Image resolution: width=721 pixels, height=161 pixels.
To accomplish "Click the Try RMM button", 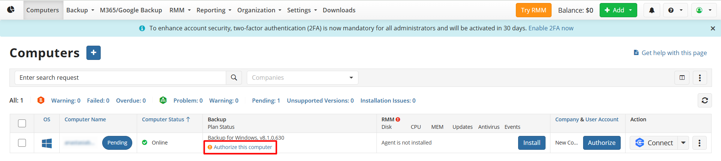I will click(534, 10).
